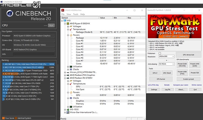Open the Donate link

[x=167, y=85]
